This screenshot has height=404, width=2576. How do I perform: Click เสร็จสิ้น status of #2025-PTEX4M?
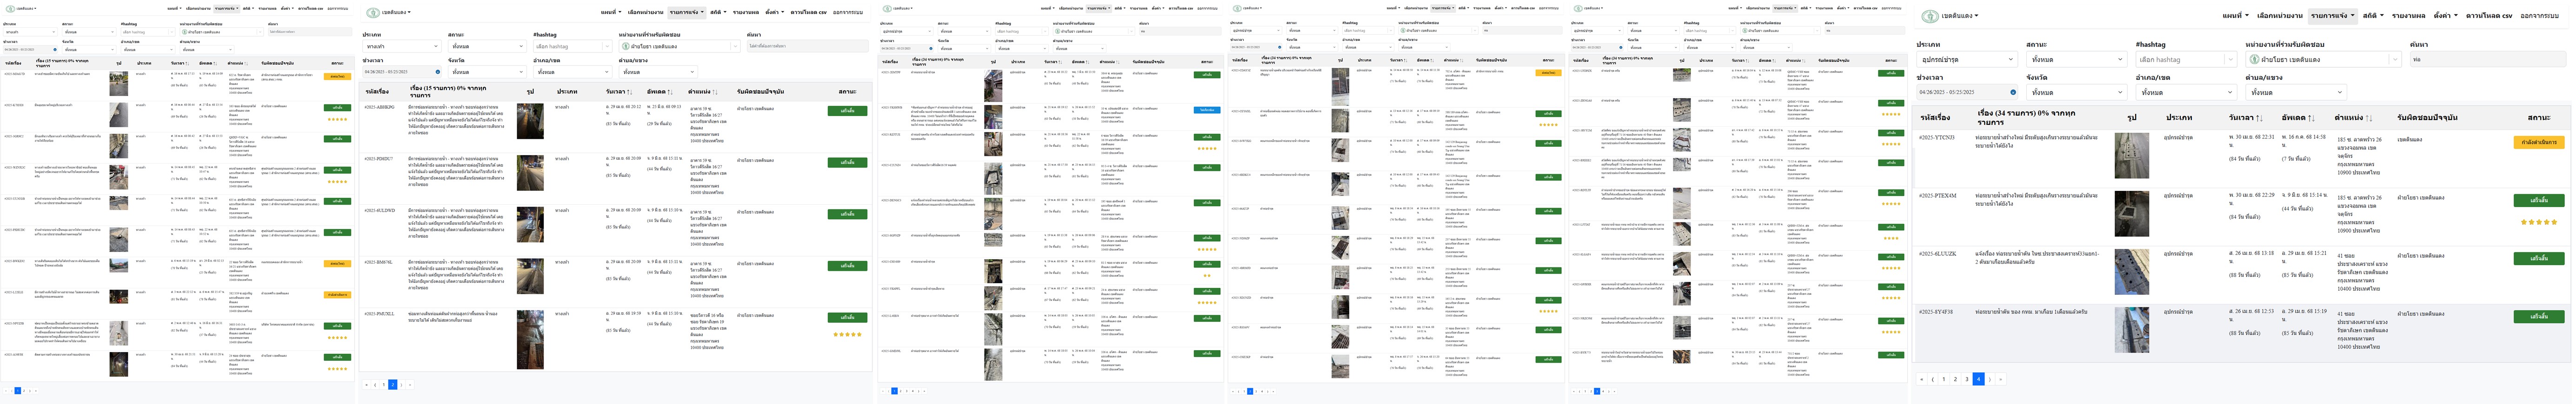[x=2538, y=201]
